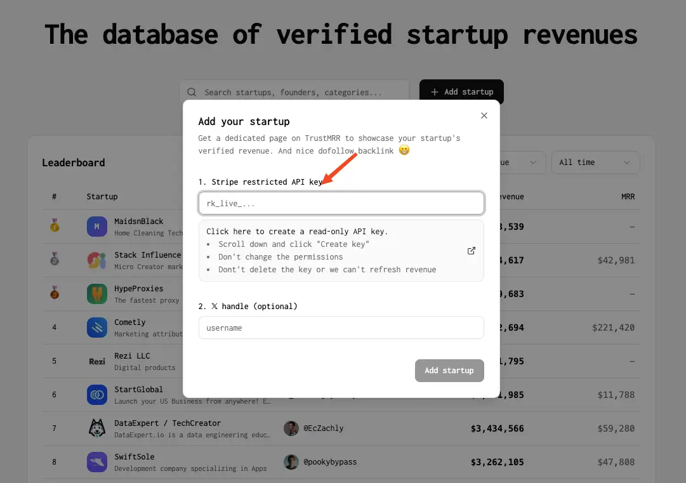Click the search magnifier icon
Screen dimensions: 686x483
tap(192, 92)
